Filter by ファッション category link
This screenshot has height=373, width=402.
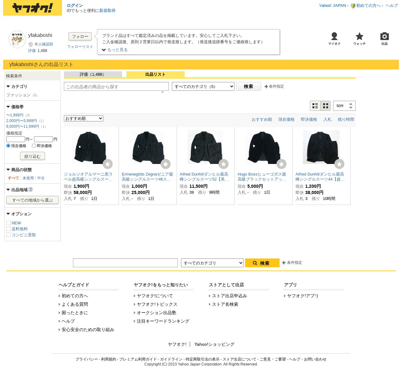click(x=18, y=95)
